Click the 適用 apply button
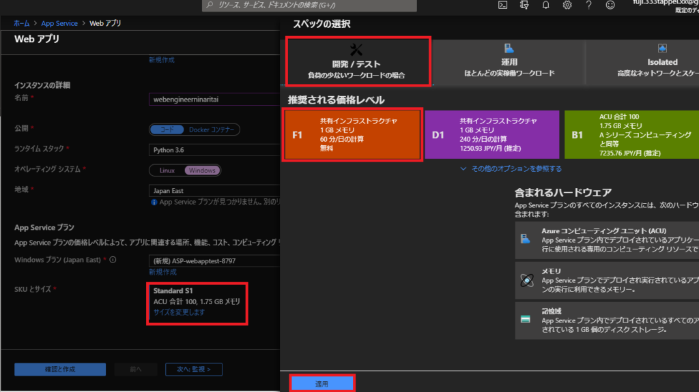The height and width of the screenshot is (392, 699). tap(322, 384)
